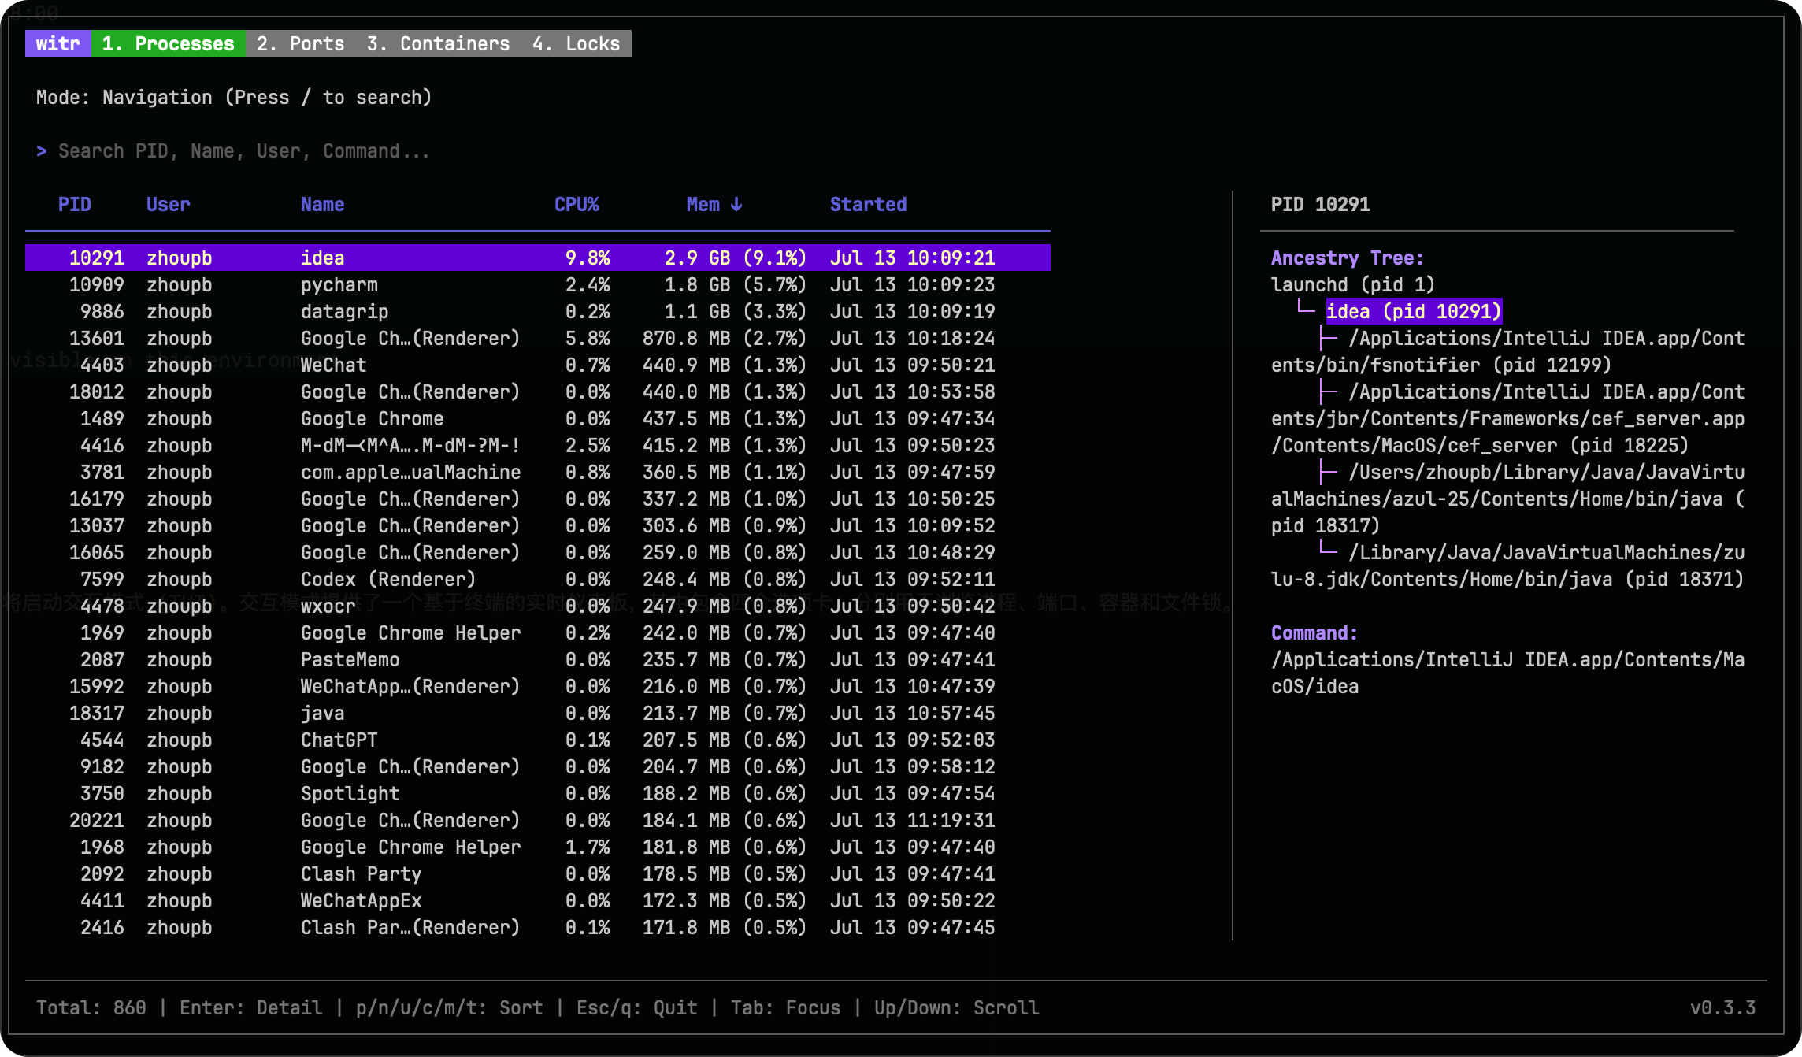
Task: Activate the Processes tab
Action: tap(168, 43)
